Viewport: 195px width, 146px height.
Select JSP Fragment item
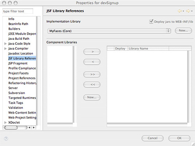(18, 63)
